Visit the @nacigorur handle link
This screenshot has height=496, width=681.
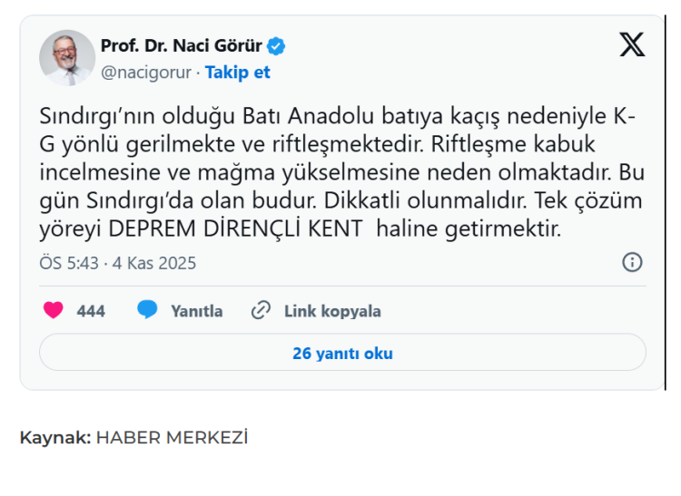[x=147, y=73]
